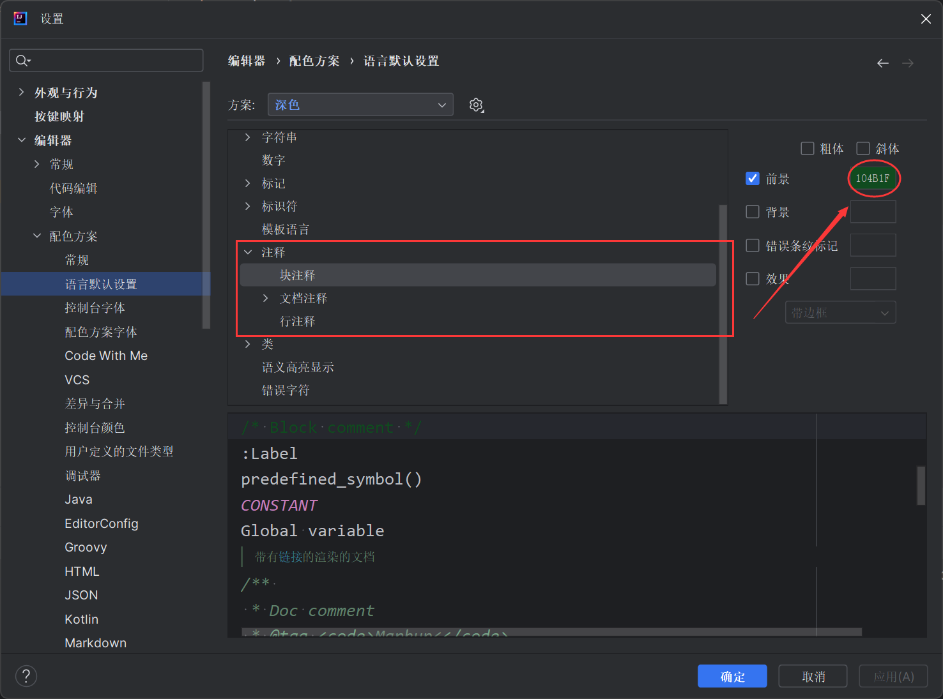This screenshot has height=699, width=943.
Task: Uncheck the 前景 foreground checkbox
Action: 753,179
